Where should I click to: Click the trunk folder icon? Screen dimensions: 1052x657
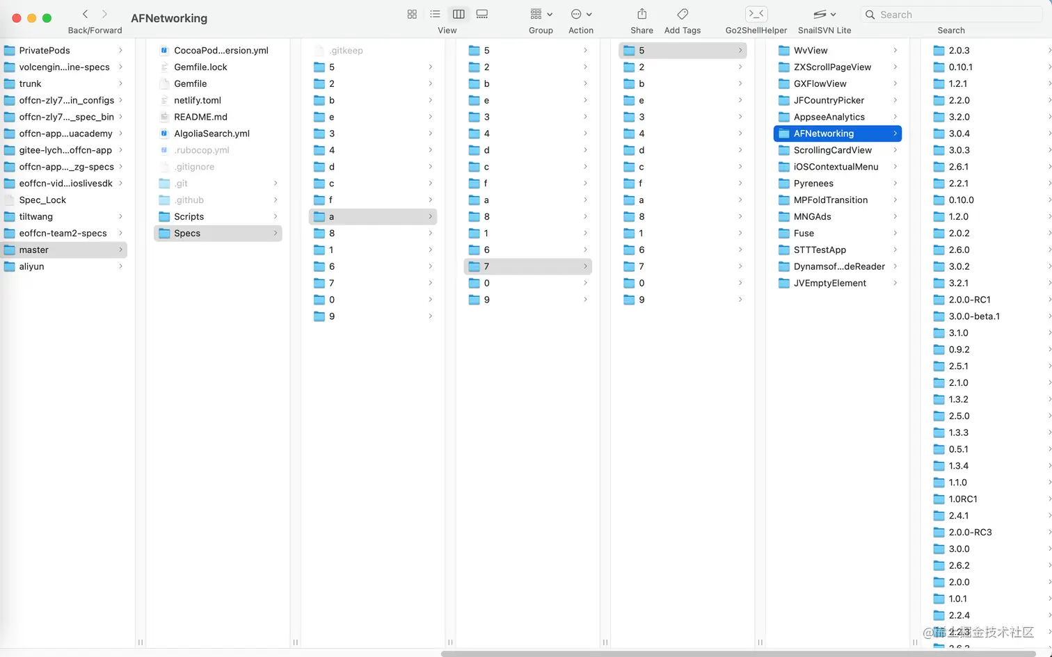(x=10, y=83)
